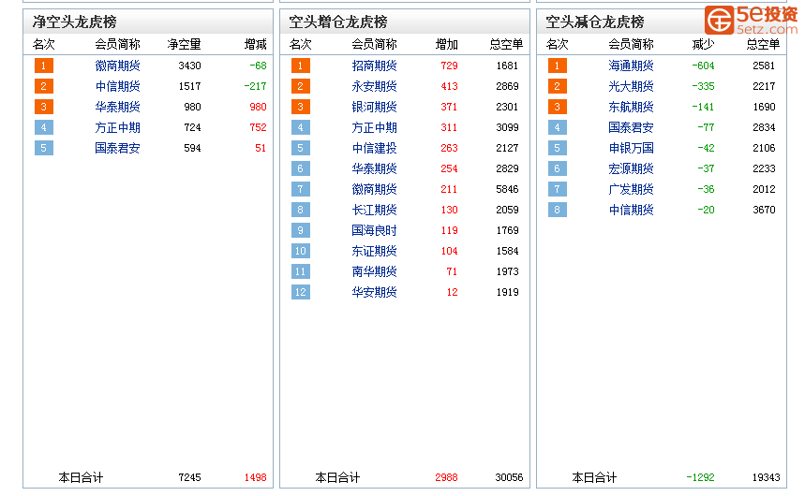The height and width of the screenshot is (496, 805).
Task: Open the 海通期货 member link
Action: tap(631, 66)
